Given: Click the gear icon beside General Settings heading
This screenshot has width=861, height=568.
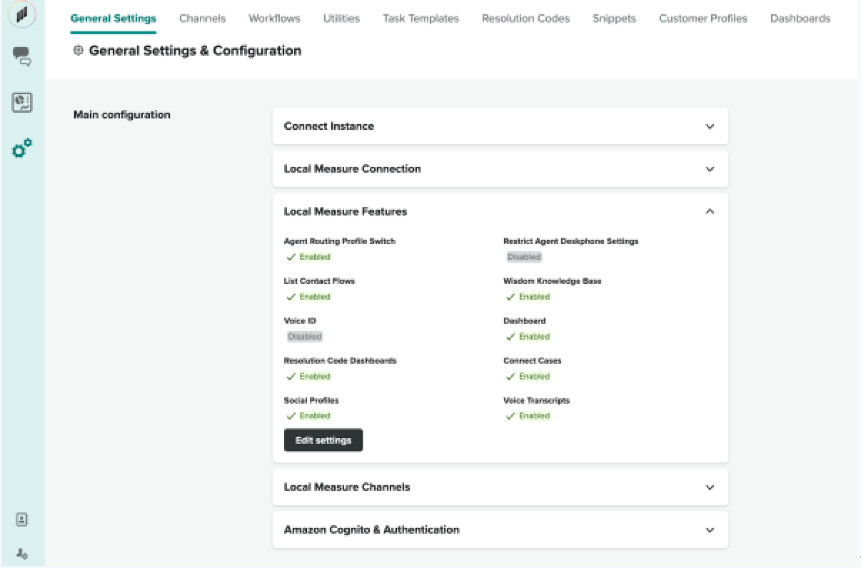Looking at the screenshot, I should pos(79,51).
